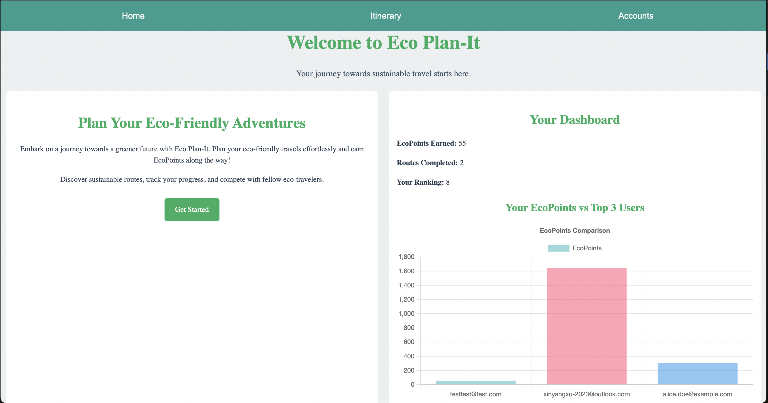
Task: Click the xinyangxu-2023@outlook.com axis label
Action: coord(586,394)
